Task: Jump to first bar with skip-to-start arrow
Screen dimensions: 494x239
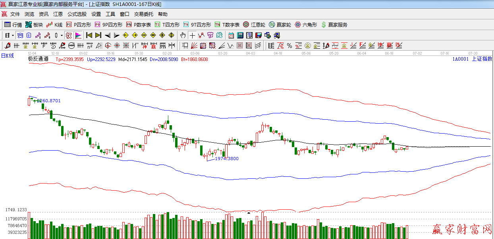Action: 89,35
